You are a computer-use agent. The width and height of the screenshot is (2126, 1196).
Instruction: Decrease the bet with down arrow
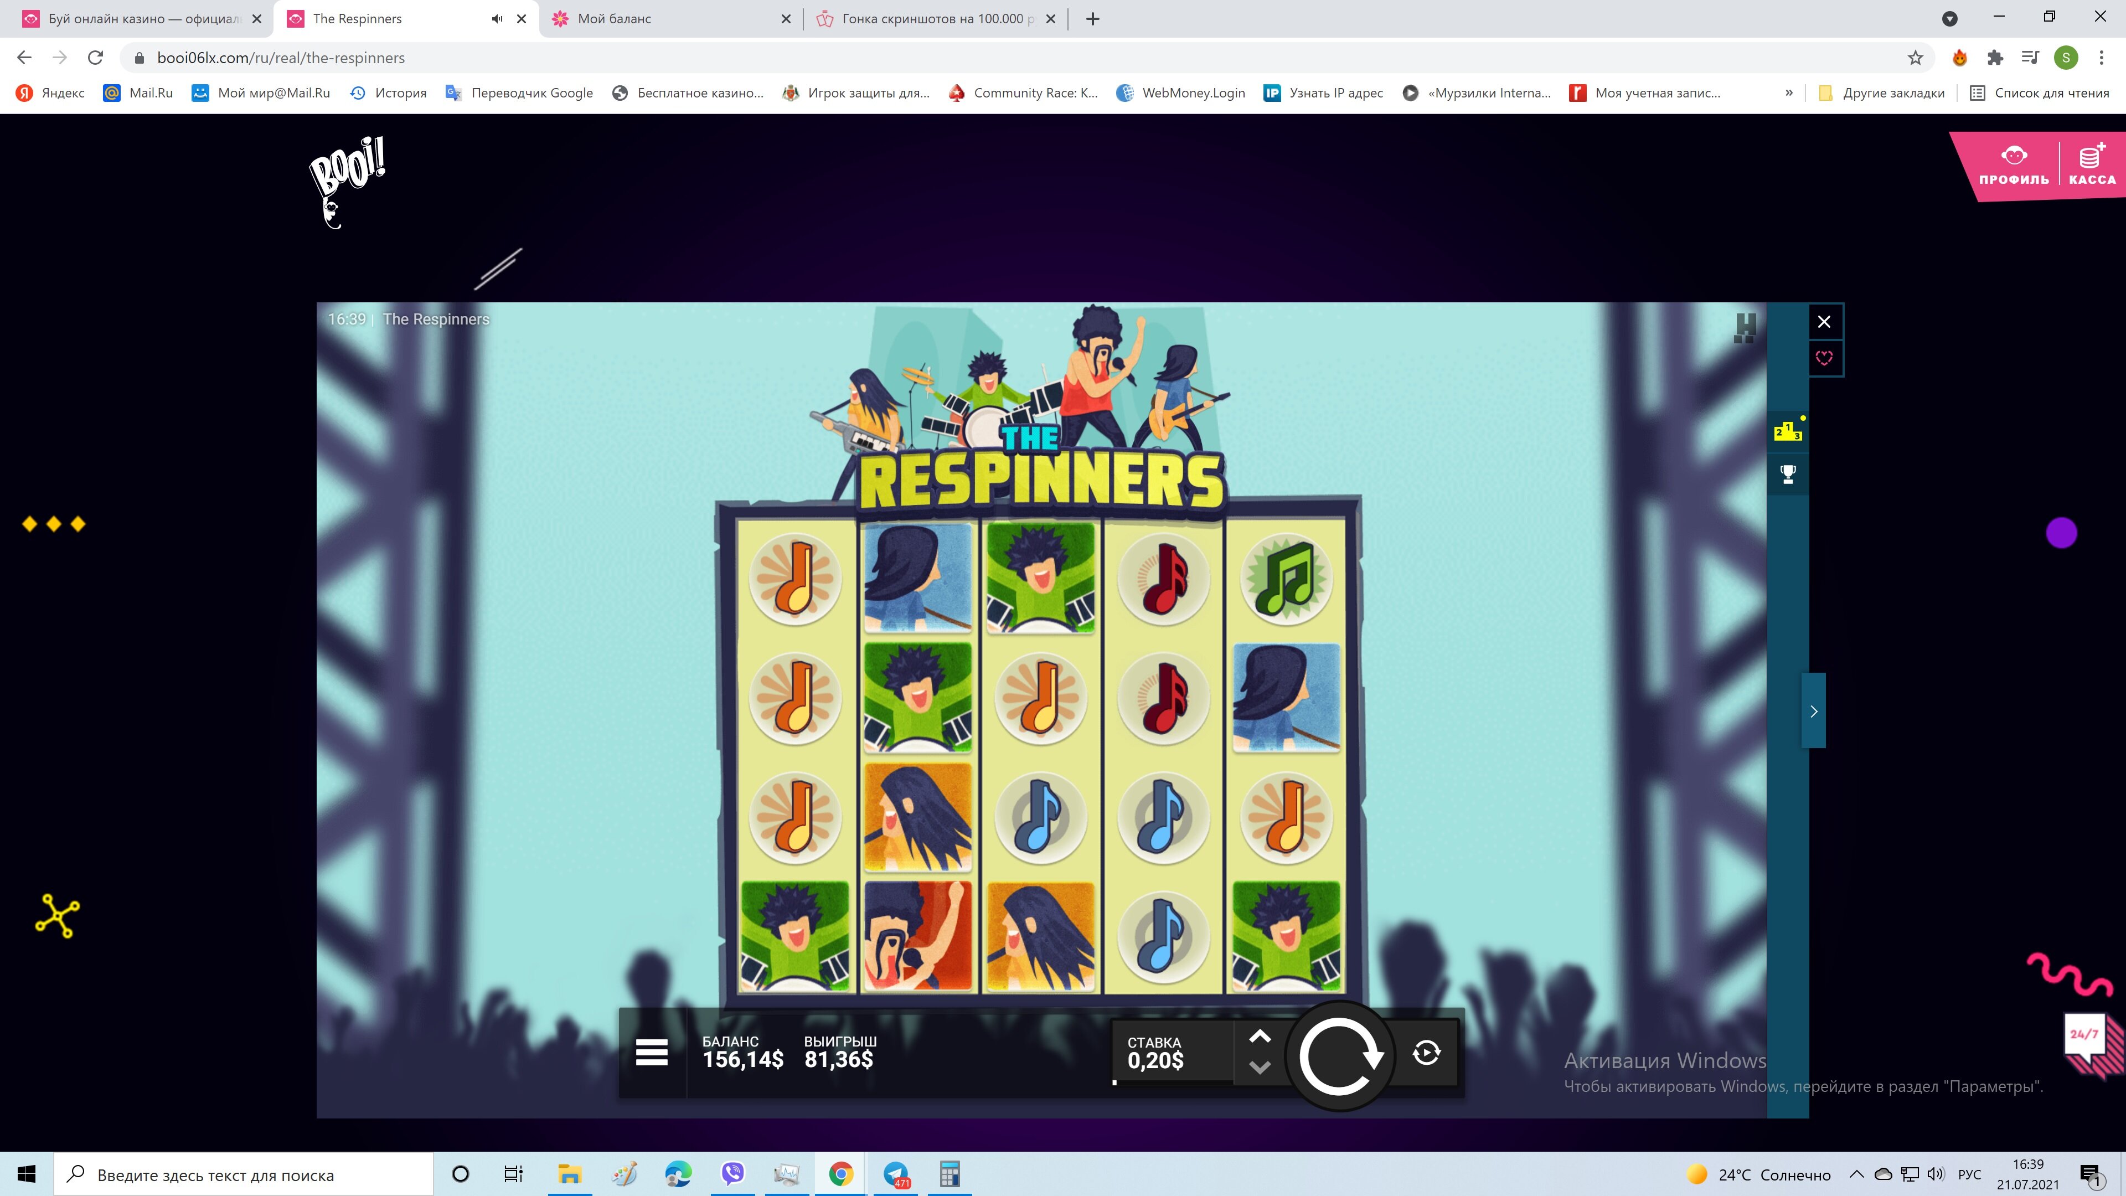pyautogui.click(x=1260, y=1067)
